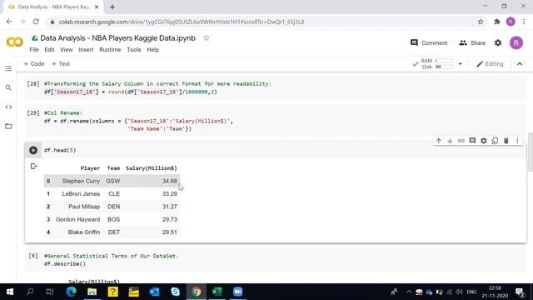Open Google account avatar R
Viewport: 533px width, 300px height.
click(516, 42)
